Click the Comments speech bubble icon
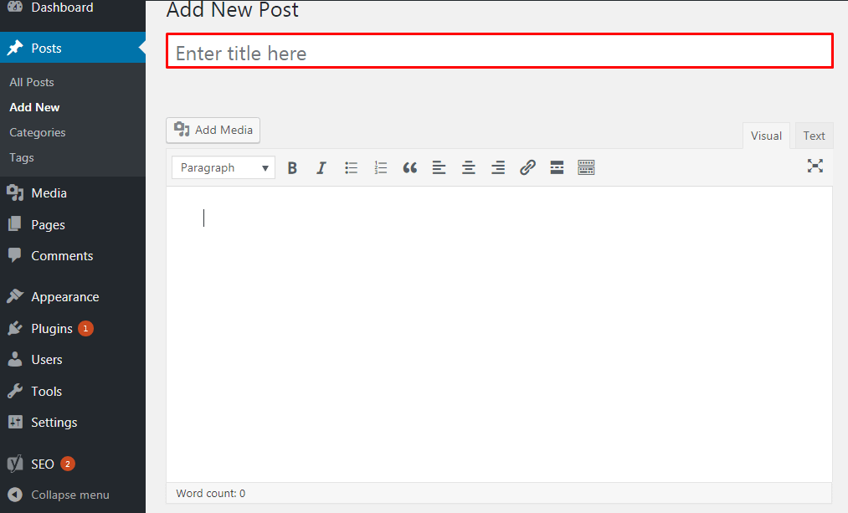This screenshot has height=513, width=848. 15,255
